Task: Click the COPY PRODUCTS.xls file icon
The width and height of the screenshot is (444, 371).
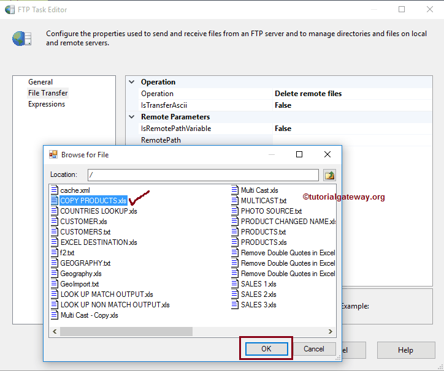Action: (x=55, y=201)
